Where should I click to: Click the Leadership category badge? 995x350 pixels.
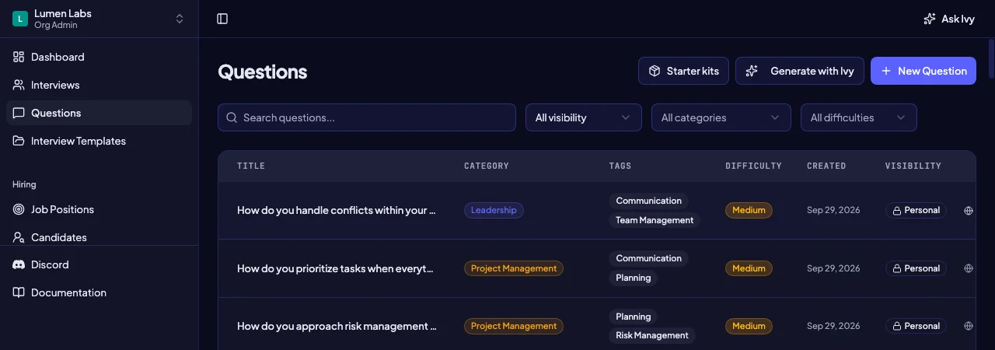[x=494, y=210]
